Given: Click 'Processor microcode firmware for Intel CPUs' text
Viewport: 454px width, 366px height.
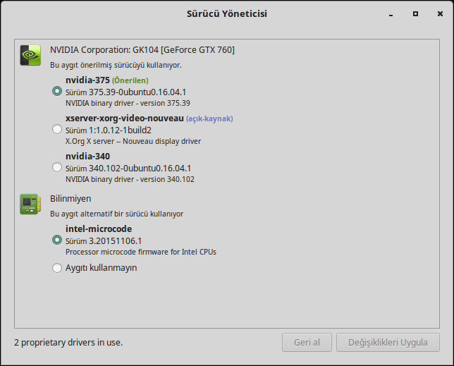Looking at the screenshot, I should click(141, 252).
